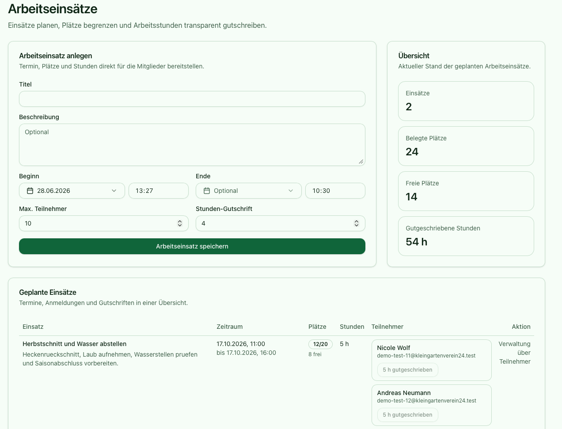Screen dimensions: 562x429
Task: Click 'Herbstschnitt und Wasser abstellen' title
Action: click(x=75, y=344)
